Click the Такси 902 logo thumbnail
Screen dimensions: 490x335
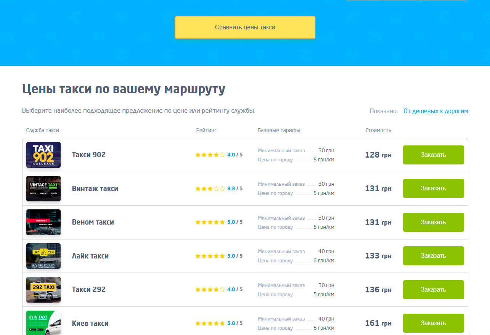(x=43, y=155)
